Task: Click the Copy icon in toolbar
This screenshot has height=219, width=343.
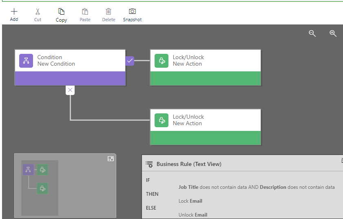Action: [x=61, y=12]
